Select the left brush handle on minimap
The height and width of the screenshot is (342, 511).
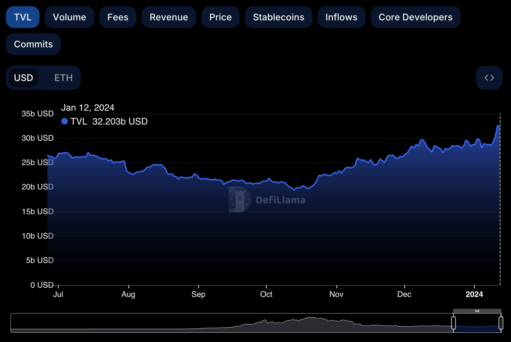tap(454, 322)
